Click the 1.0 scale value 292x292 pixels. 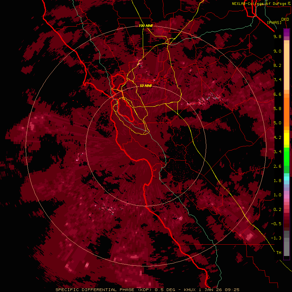[277, 195]
